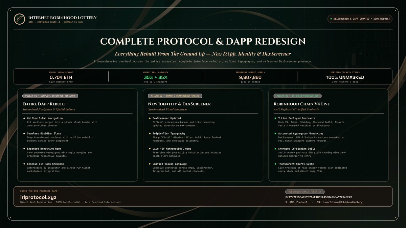
Task: Click the "Zero Routers / Bots" caption
Action: 345,82
